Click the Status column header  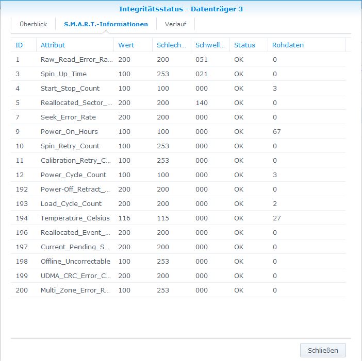pyautogui.click(x=244, y=45)
